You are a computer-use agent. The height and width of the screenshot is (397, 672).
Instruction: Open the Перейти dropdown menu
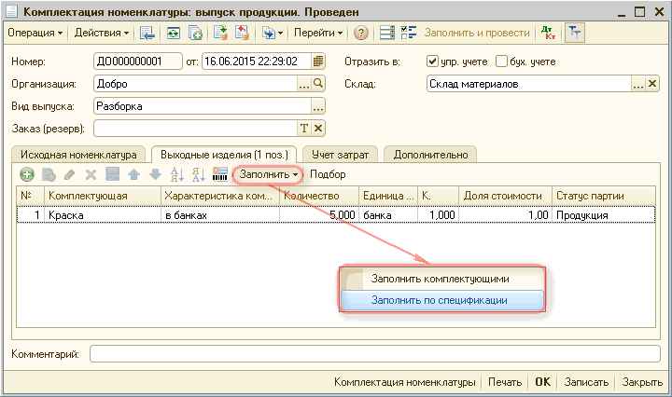click(317, 33)
